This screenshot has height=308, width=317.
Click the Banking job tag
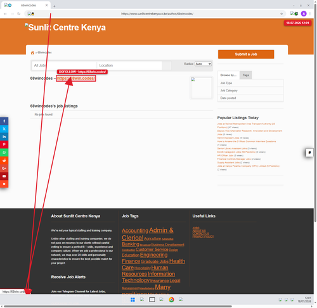tap(131, 244)
